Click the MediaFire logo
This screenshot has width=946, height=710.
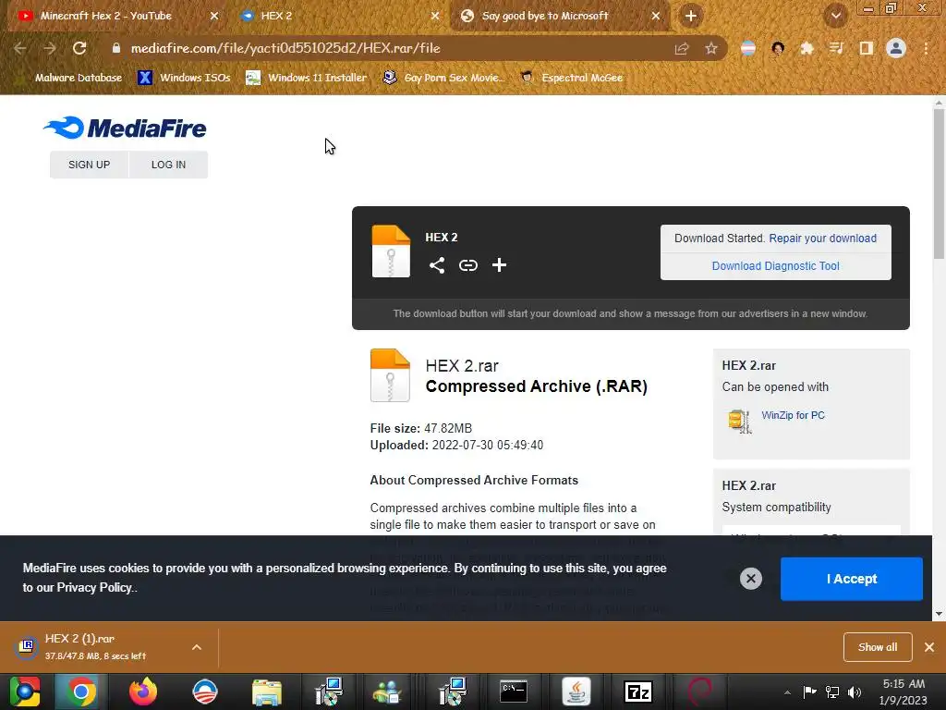pyautogui.click(x=125, y=128)
